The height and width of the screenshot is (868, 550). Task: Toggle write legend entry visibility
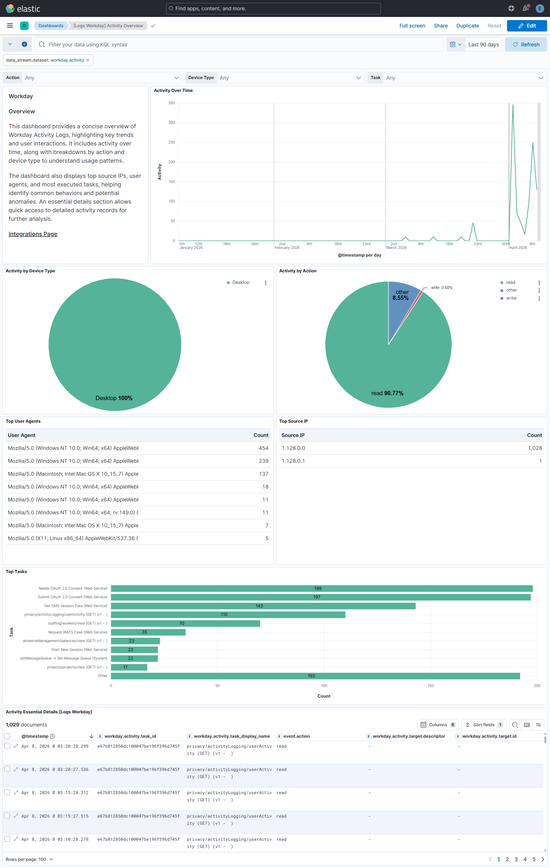coord(511,298)
